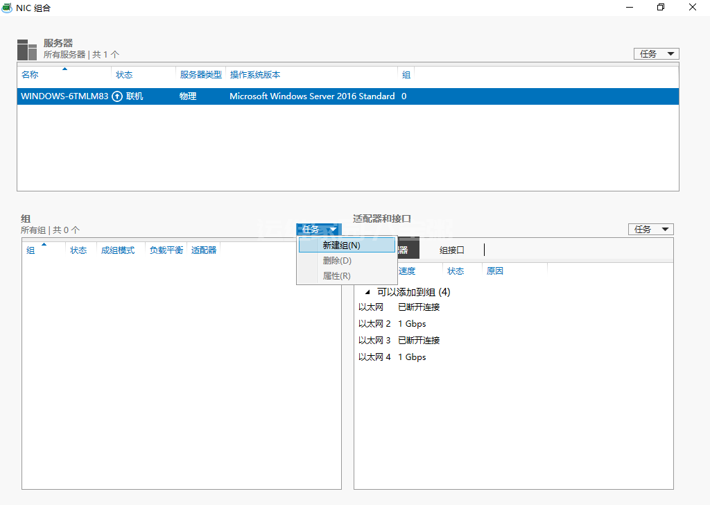The width and height of the screenshot is (710, 505).
Task: Select the disconnected 以太网 3 adapter
Action: click(374, 341)
